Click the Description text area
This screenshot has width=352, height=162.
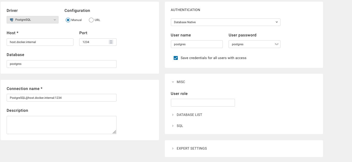[x=61, y=125]
